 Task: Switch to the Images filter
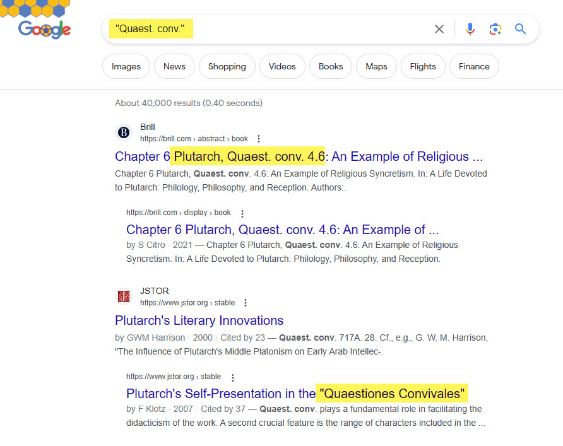(x=126, y=66)
